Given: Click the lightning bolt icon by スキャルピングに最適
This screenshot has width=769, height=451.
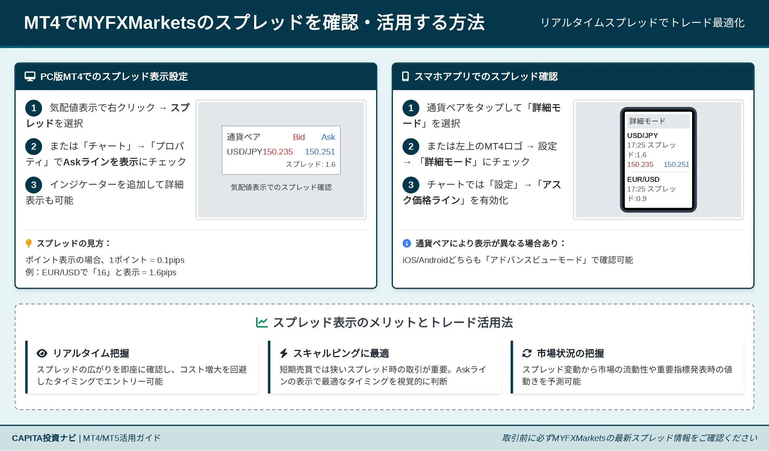Looking at the screenshot, I should [x=284, y=353].
